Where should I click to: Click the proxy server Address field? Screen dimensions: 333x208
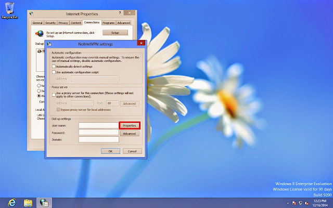[x=82, y=103]
